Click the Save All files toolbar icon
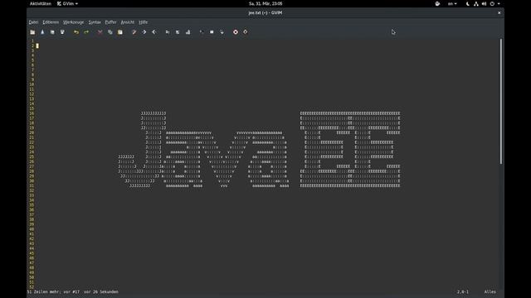This screenshot has width=531, height=298. click(x=52, y=32)
